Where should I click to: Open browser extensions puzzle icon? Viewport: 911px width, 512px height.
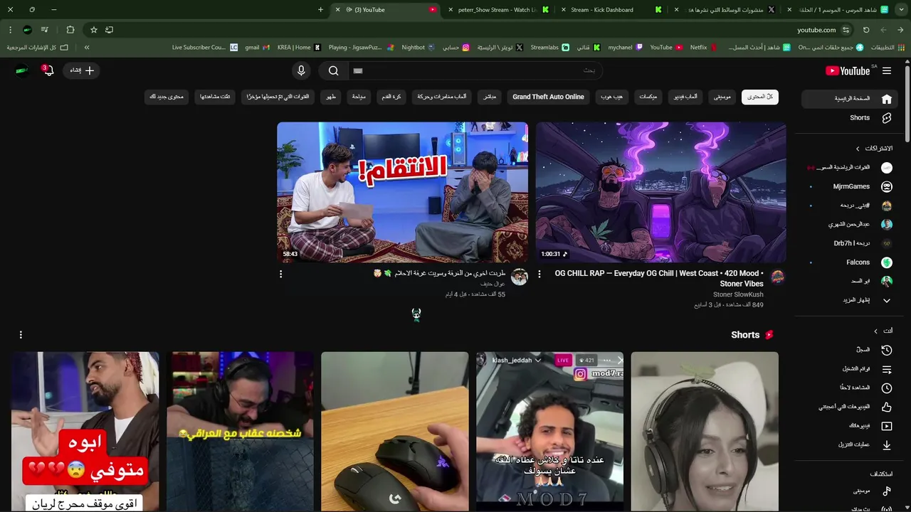70,30
